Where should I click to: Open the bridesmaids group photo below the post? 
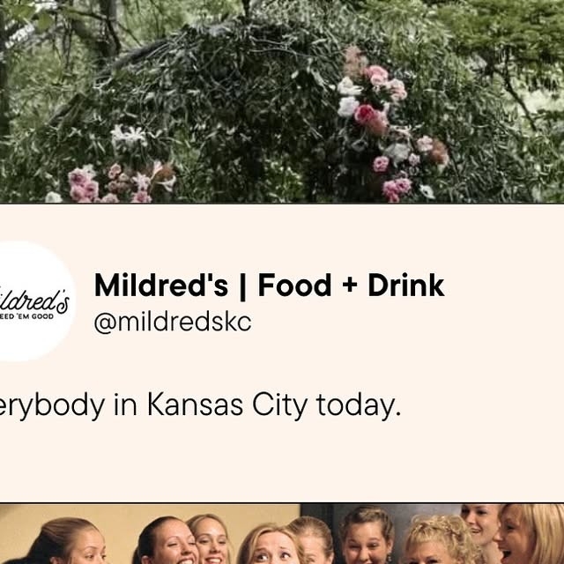[282, 534]
